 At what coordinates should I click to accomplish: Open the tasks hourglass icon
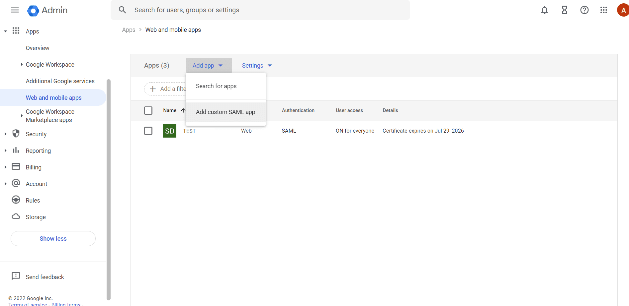564,10
